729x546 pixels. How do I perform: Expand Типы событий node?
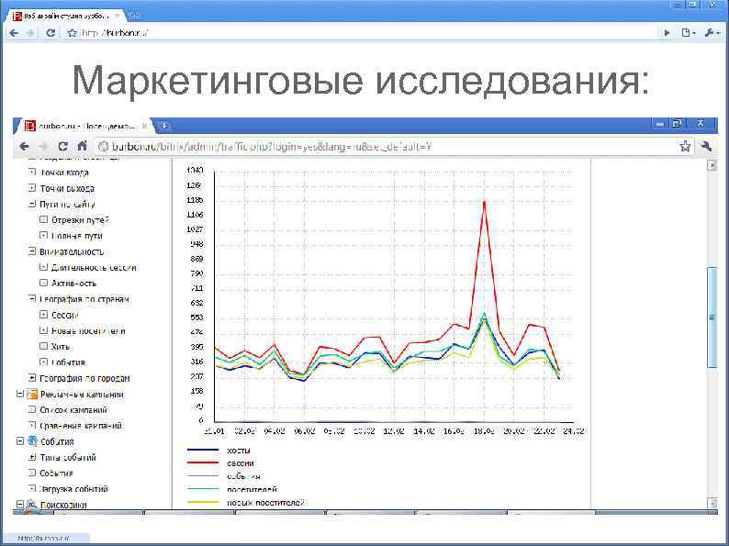coord(32,457)
